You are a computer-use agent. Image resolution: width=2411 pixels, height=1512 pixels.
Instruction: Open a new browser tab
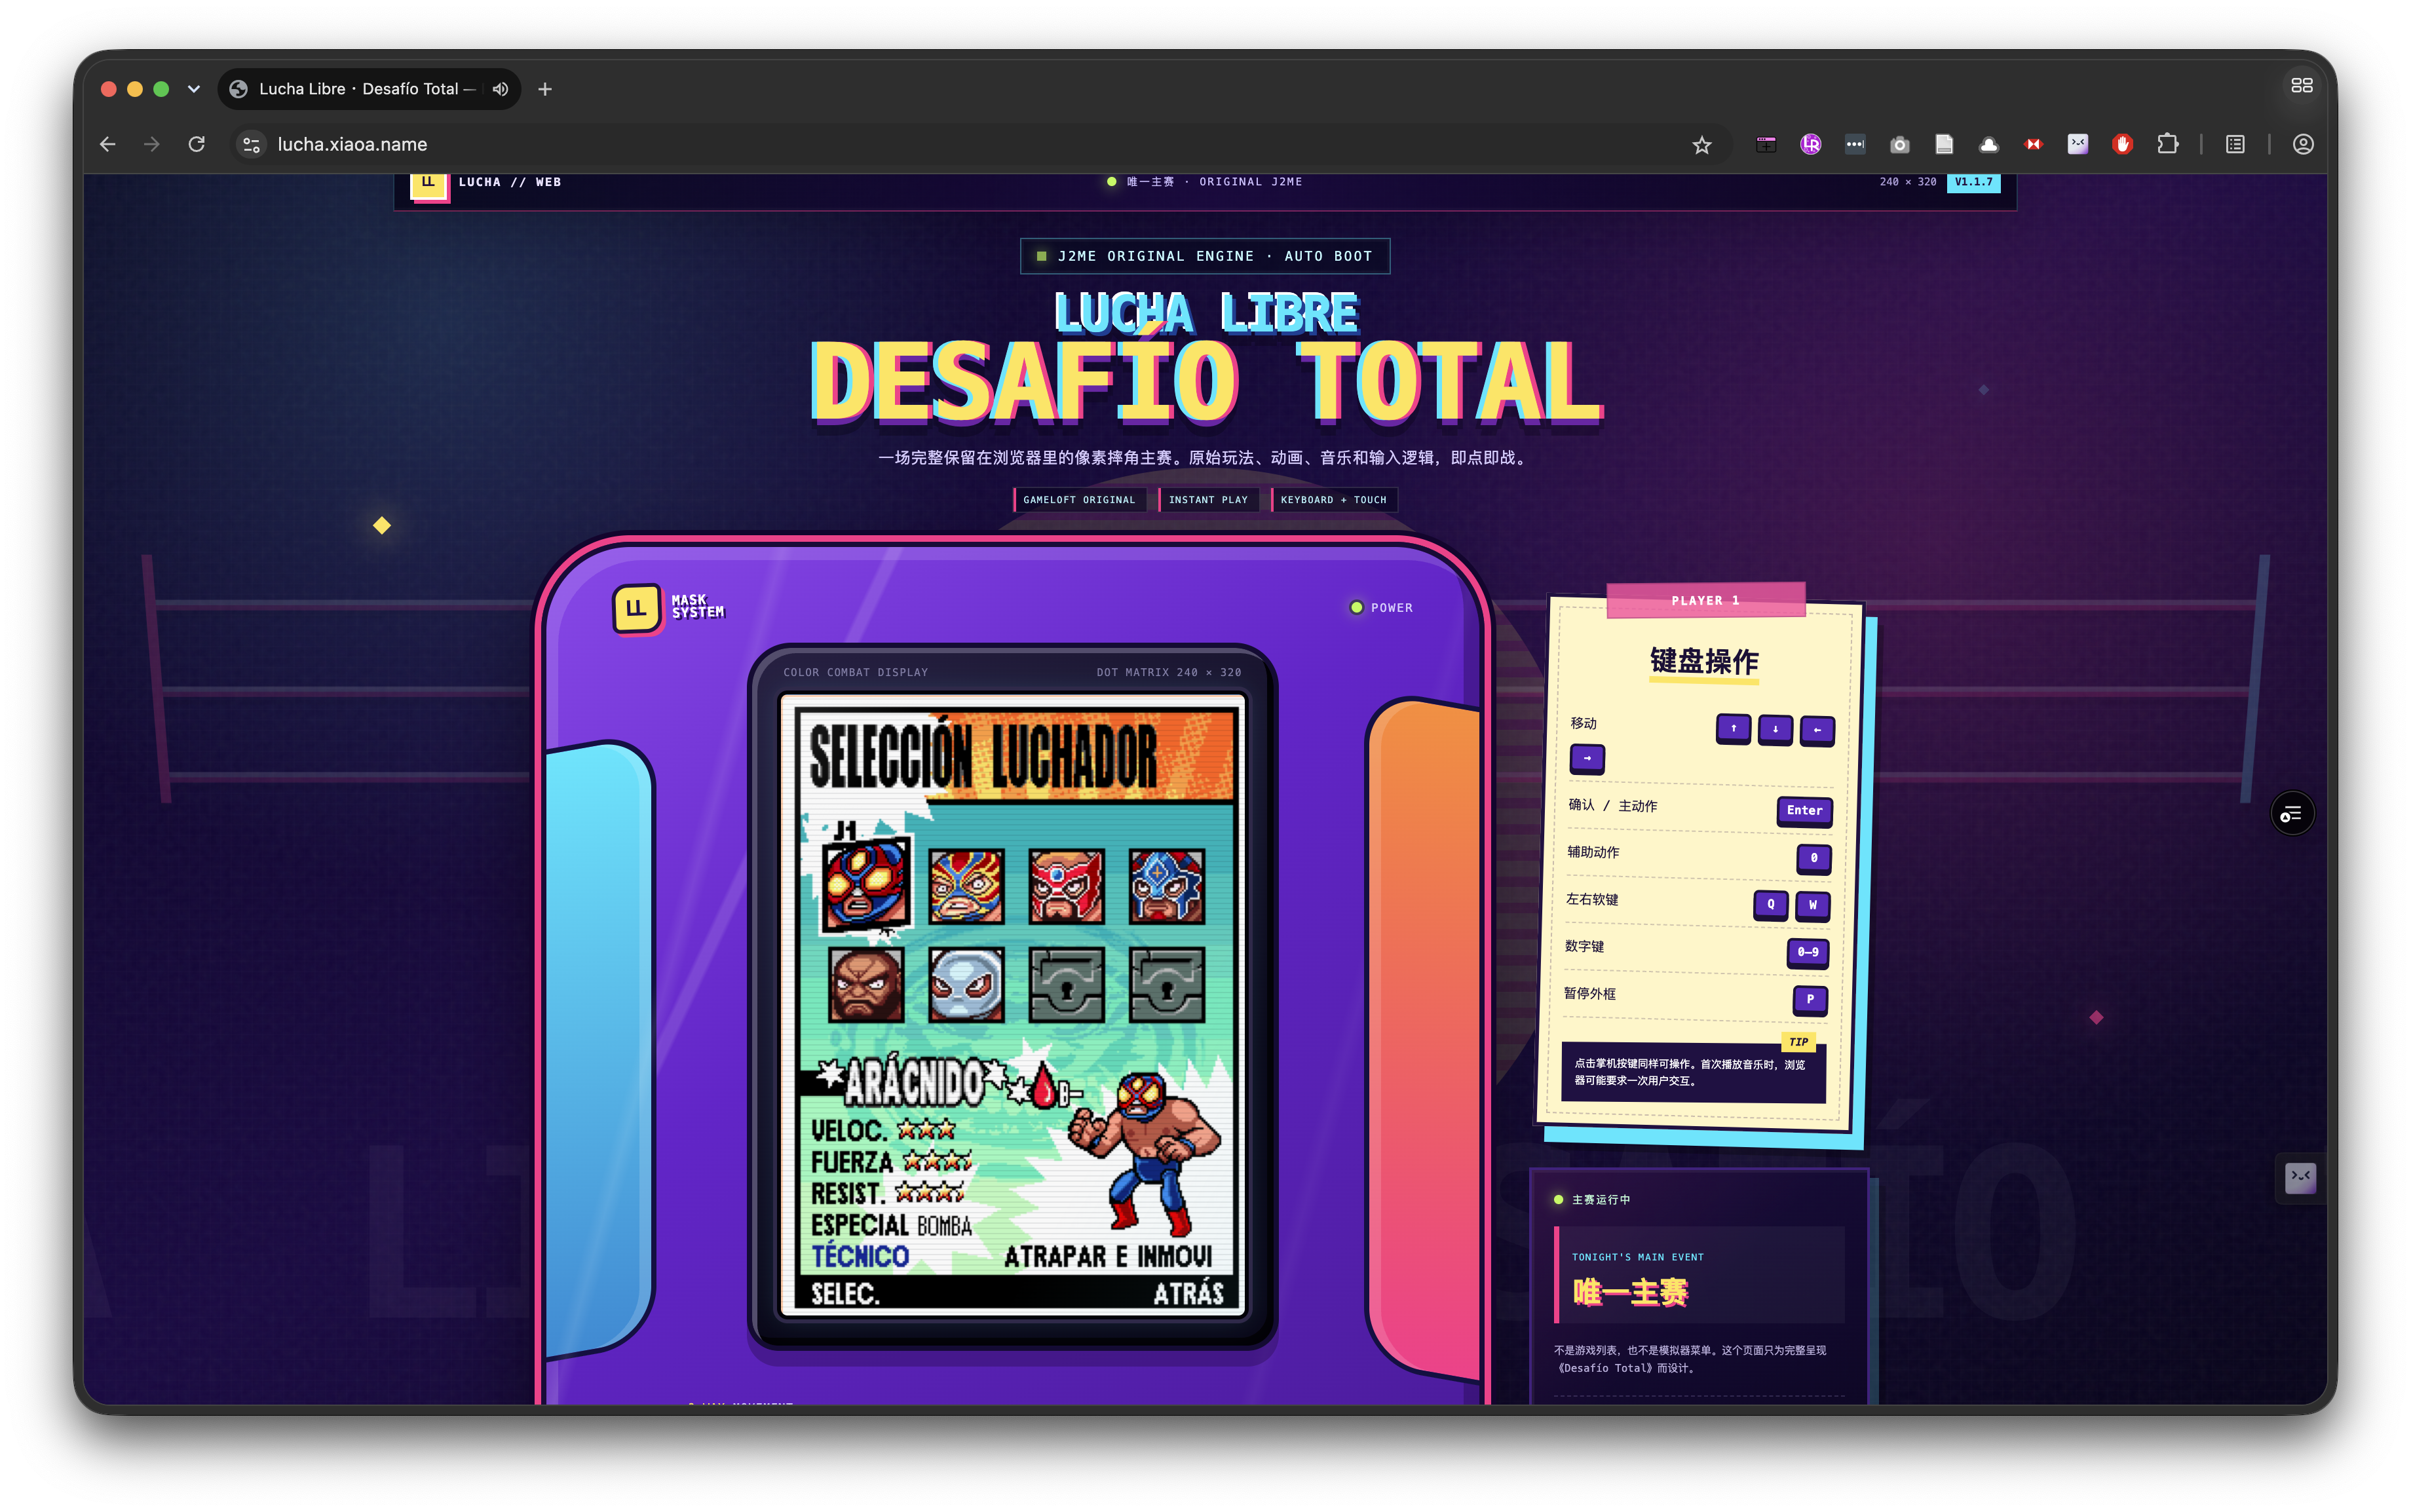click(x=545, y=89)
